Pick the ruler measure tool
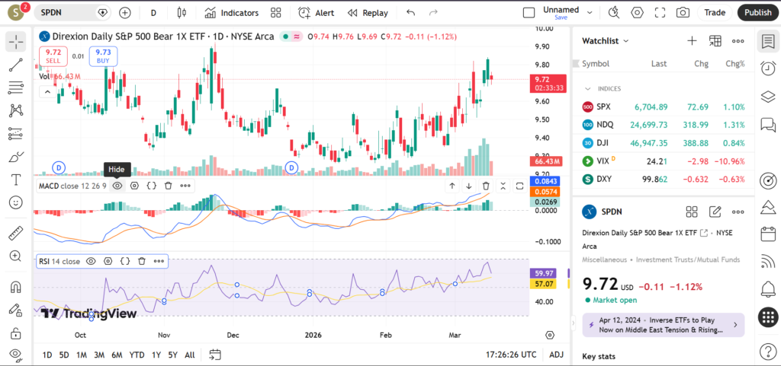The width and height of the screenshot is (781, 366). pyautogui.click(x=15, y=234)
